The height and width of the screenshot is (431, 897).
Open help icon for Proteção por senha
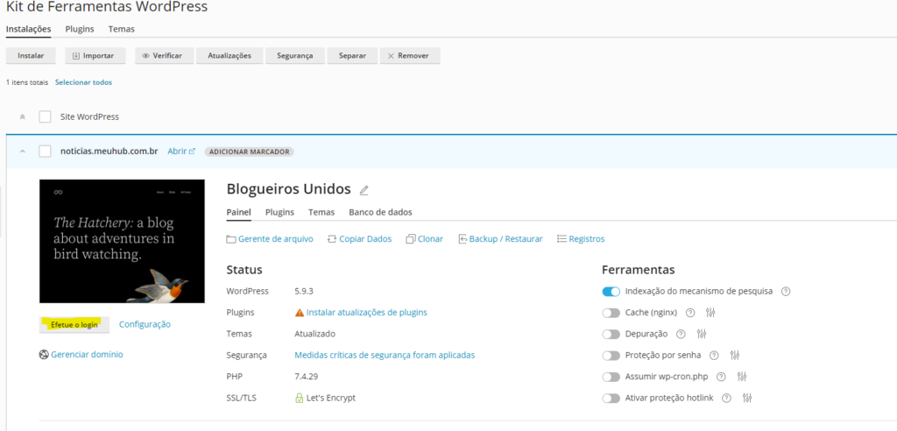tap(714, 356)
